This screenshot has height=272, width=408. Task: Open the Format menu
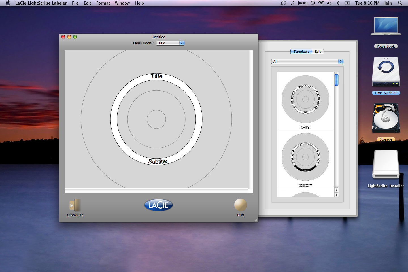click(103, 3)
